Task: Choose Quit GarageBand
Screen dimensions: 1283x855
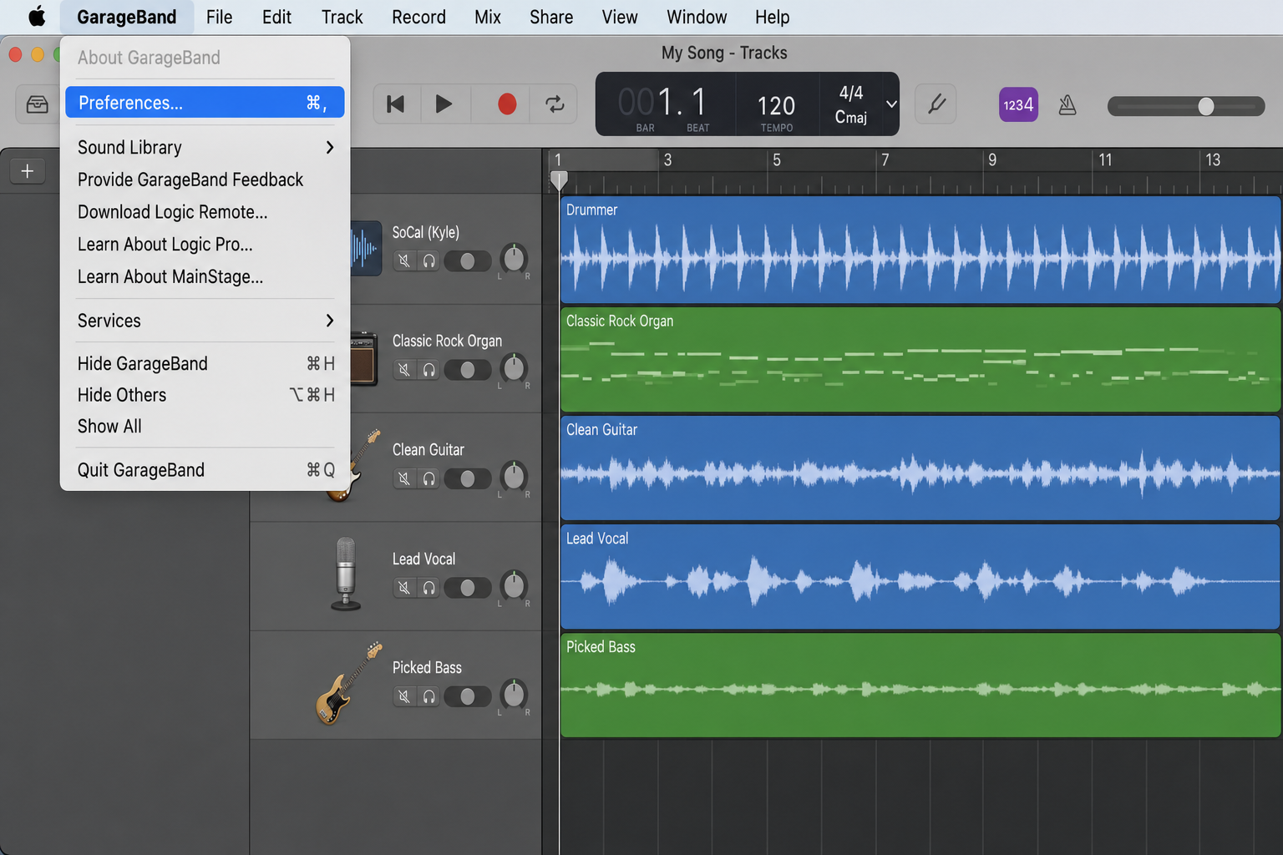Action: pyautogui.click(x=205, y=470)
